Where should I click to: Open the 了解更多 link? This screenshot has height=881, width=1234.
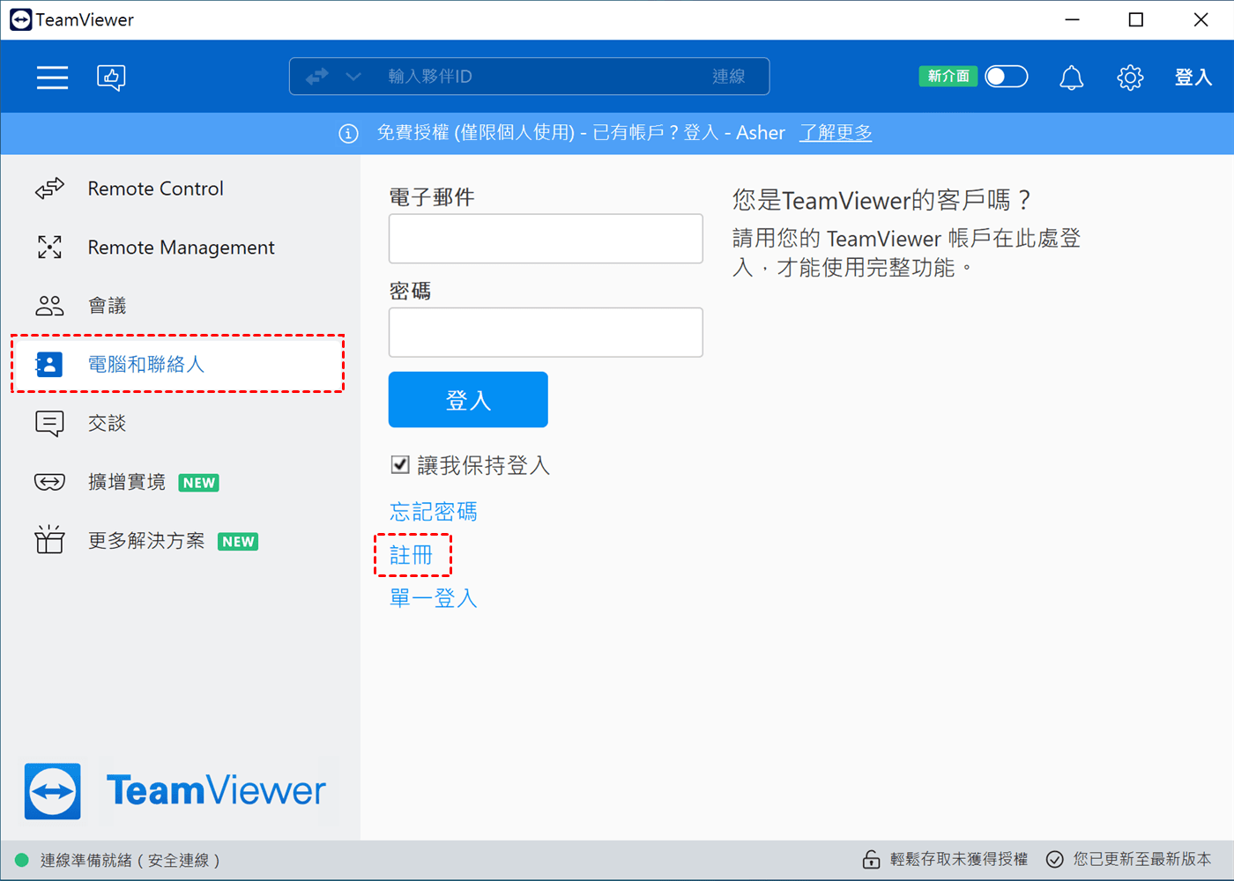tap(836, 133)
